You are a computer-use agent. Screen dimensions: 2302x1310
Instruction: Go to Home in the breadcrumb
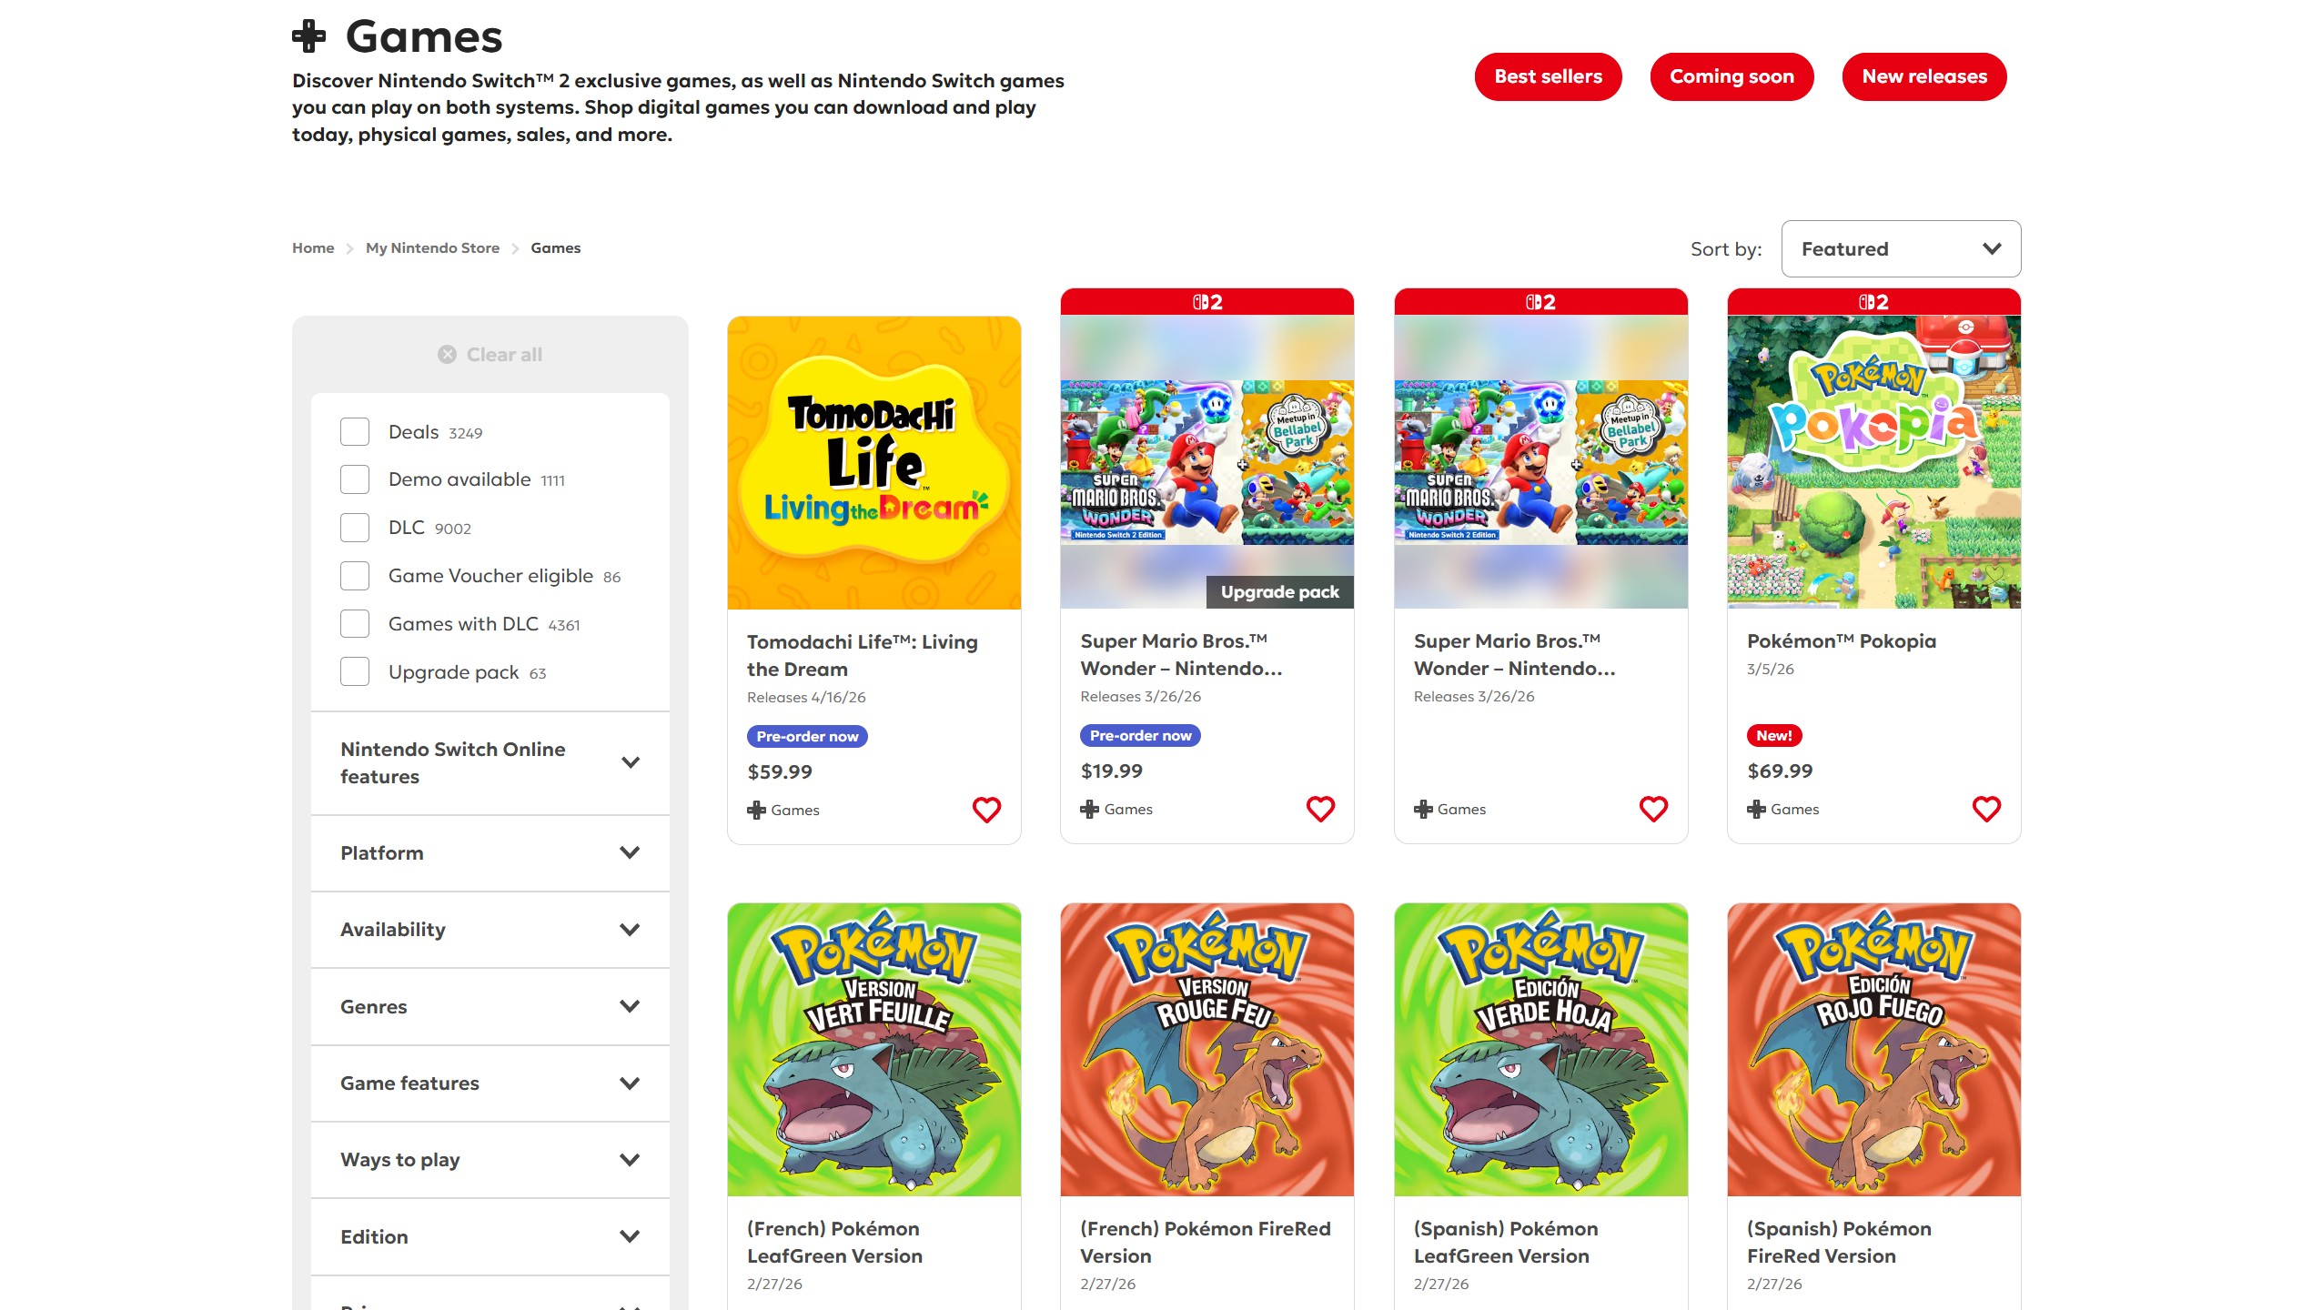click(x=313, y=248)
